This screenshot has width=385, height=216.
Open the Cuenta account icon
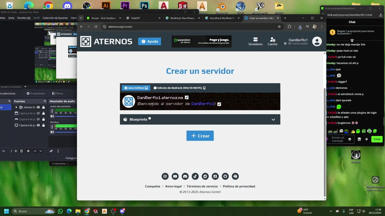(273, 41)
